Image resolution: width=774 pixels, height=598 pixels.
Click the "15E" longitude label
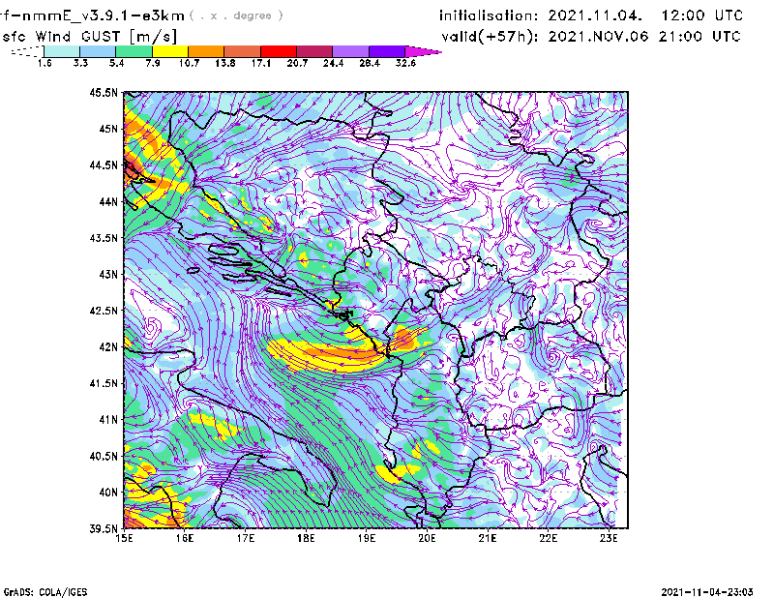[x=124, y=538]
